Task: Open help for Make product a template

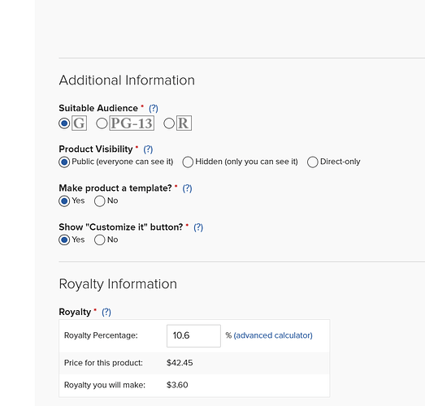Action: click(187, 188)
